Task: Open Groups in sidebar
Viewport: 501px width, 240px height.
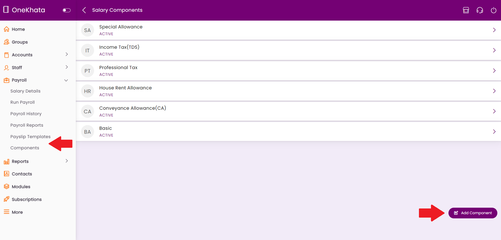Action: coord(20,42)
